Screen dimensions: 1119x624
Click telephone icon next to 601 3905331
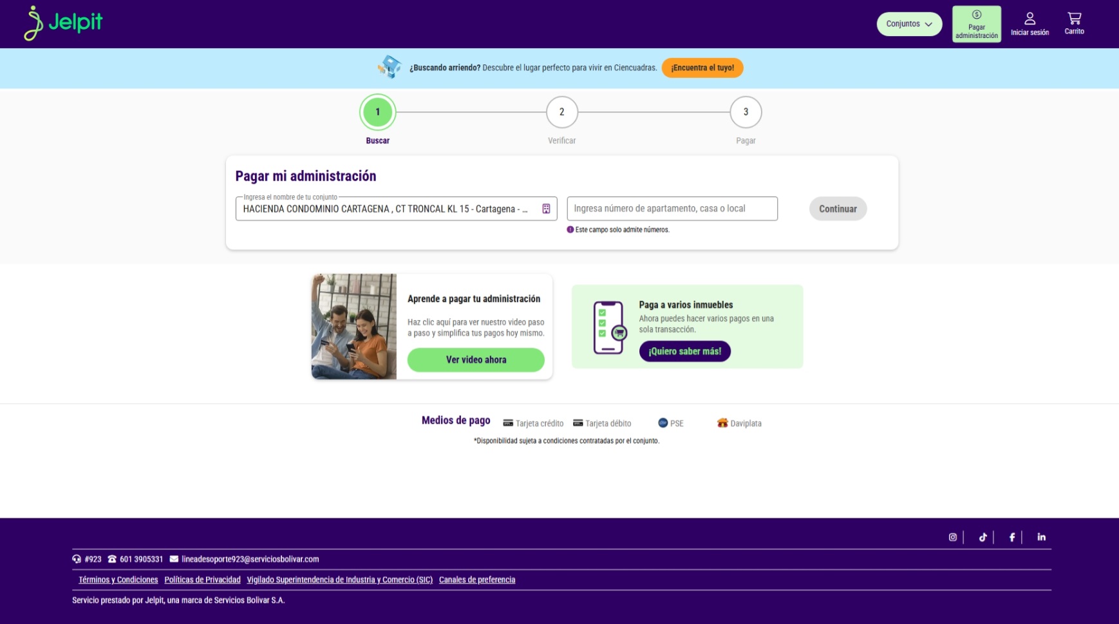pyautogui.click(x=112, y=559)
